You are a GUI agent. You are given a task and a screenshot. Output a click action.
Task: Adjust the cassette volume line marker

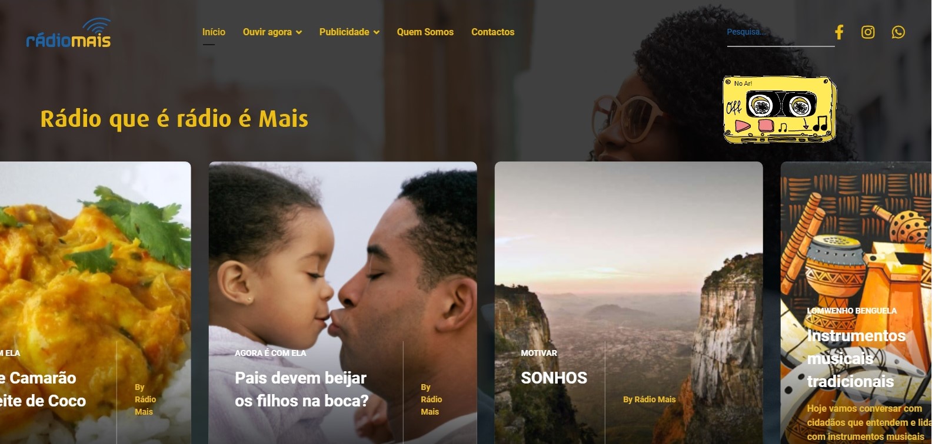(805, 124)
